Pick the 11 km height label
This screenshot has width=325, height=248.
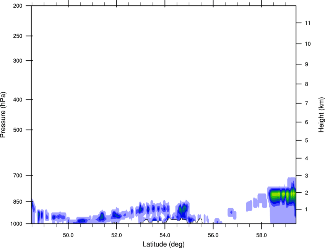[x=308, y=23]
